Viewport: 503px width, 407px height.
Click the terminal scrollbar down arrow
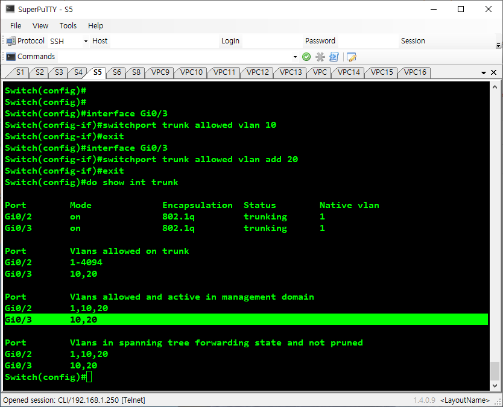pyautogui.click(x=495, y=385)
